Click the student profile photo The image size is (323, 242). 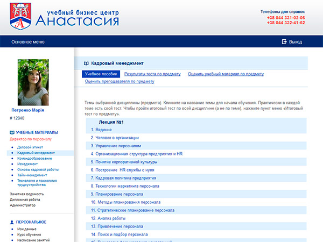point(33,82)
